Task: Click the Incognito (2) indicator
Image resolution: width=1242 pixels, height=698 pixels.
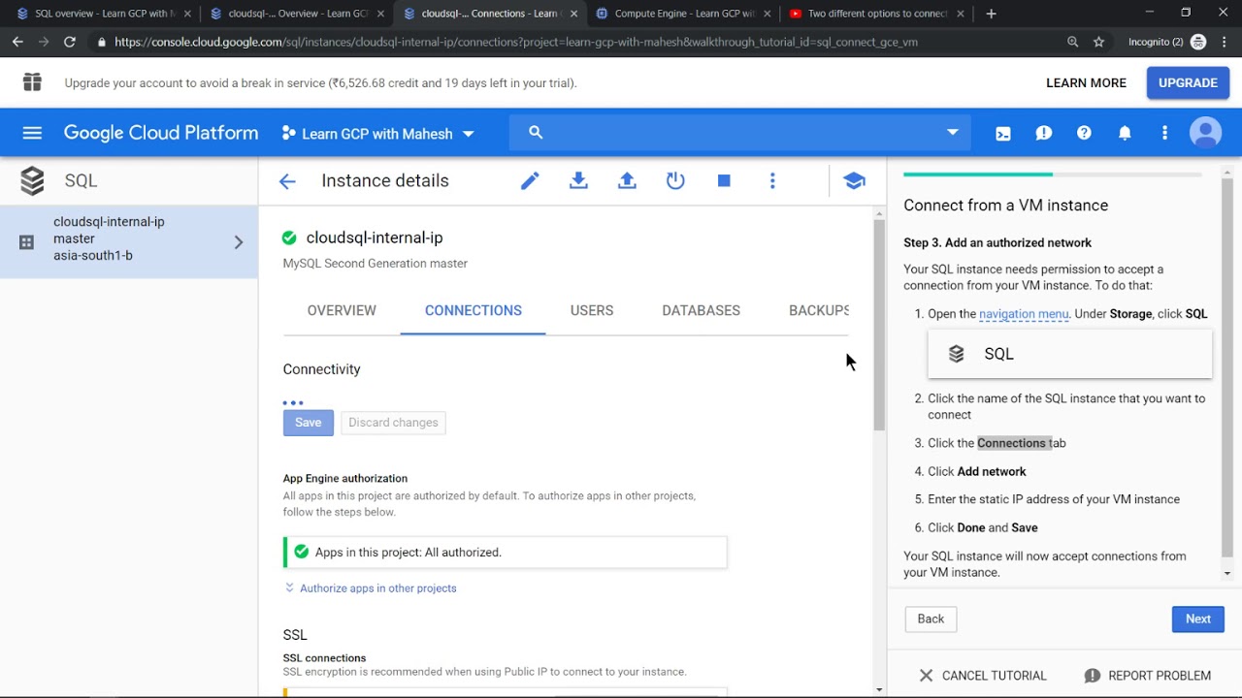Action: [x=1167, y=42]
